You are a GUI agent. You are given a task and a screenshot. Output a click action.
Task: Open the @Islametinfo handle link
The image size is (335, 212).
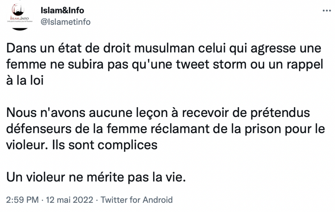[x=65, y=22]
